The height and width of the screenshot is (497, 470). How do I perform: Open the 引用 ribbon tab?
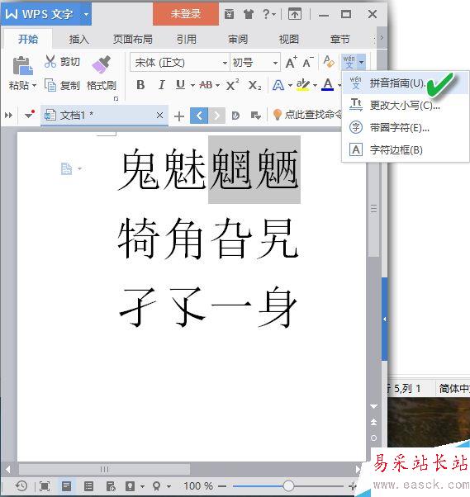(x=187, y=39)
